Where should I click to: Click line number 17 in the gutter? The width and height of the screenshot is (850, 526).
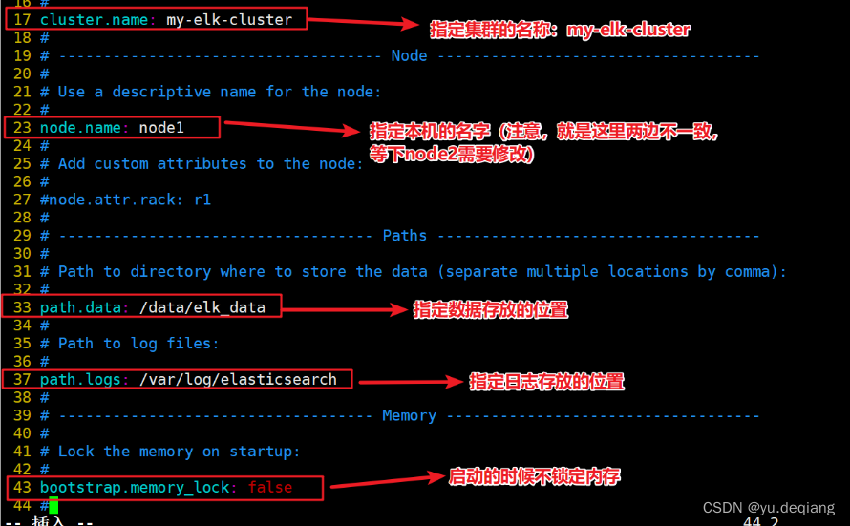pos(22,20)
